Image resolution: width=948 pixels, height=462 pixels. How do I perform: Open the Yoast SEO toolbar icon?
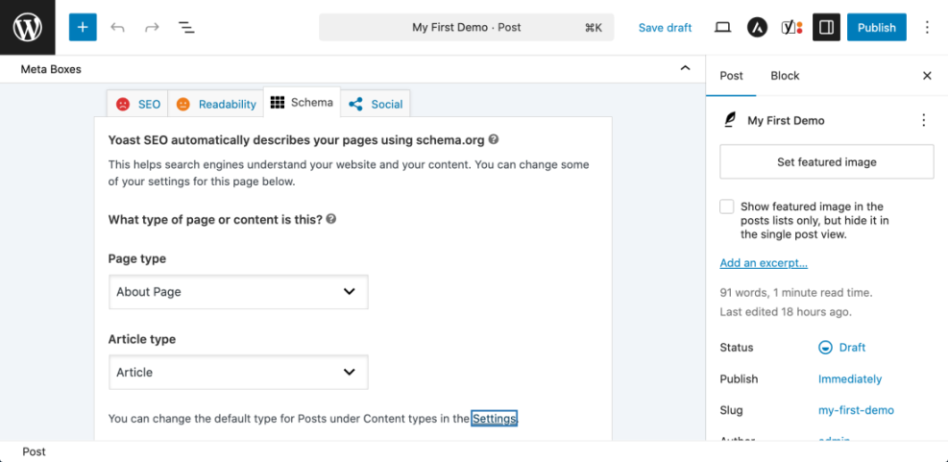point(791,27)
